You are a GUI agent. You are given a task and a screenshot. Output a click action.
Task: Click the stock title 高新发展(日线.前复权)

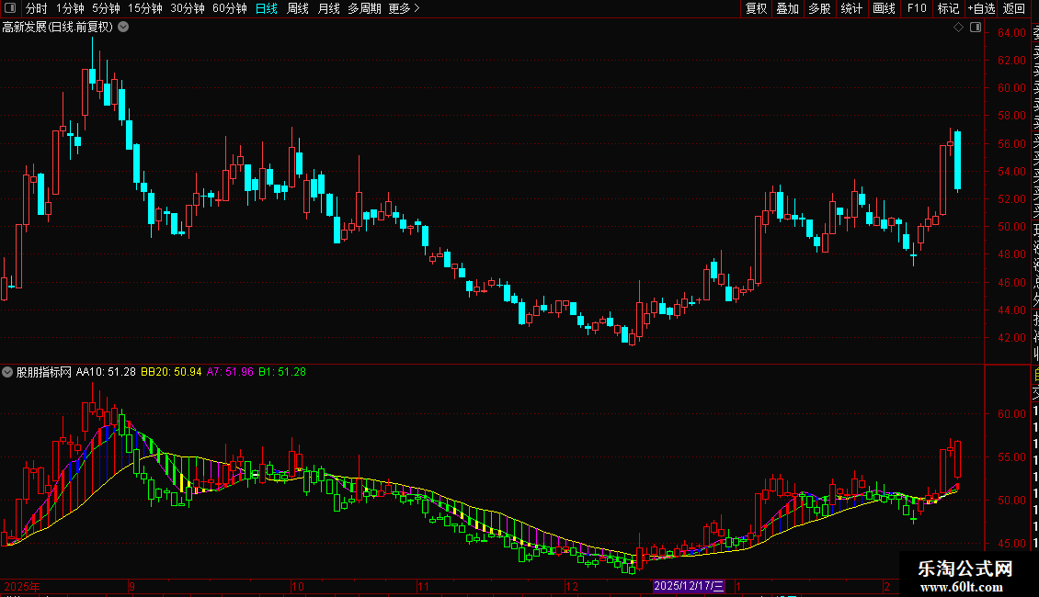(x=58, y=28)
